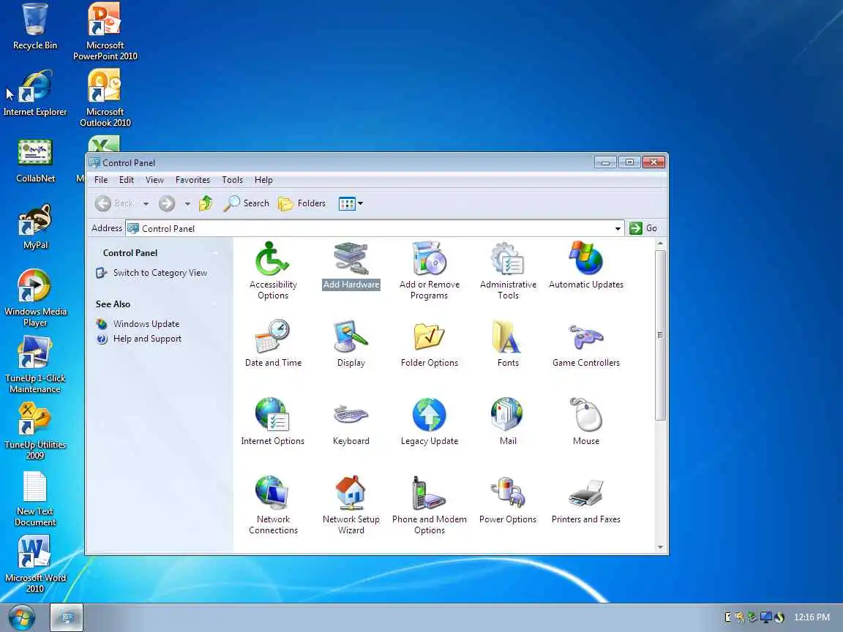Select the Add Hardware icon

[x=351, y=266]
